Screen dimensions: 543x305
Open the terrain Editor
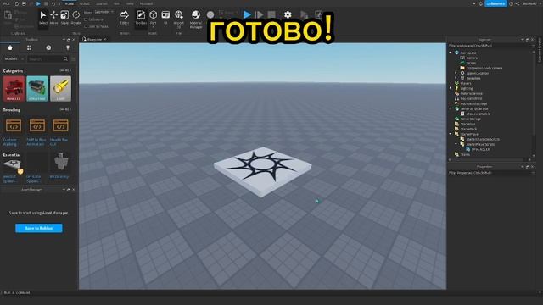tap(125, 18)
